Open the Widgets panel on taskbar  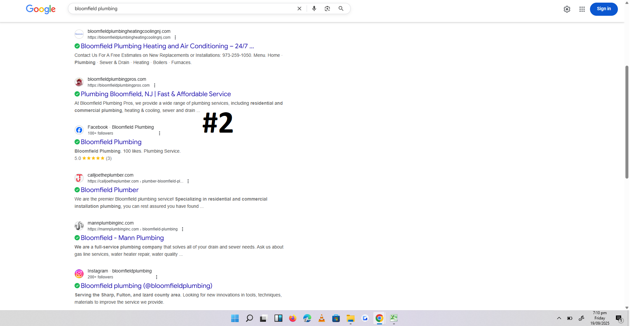coord(278,318)
